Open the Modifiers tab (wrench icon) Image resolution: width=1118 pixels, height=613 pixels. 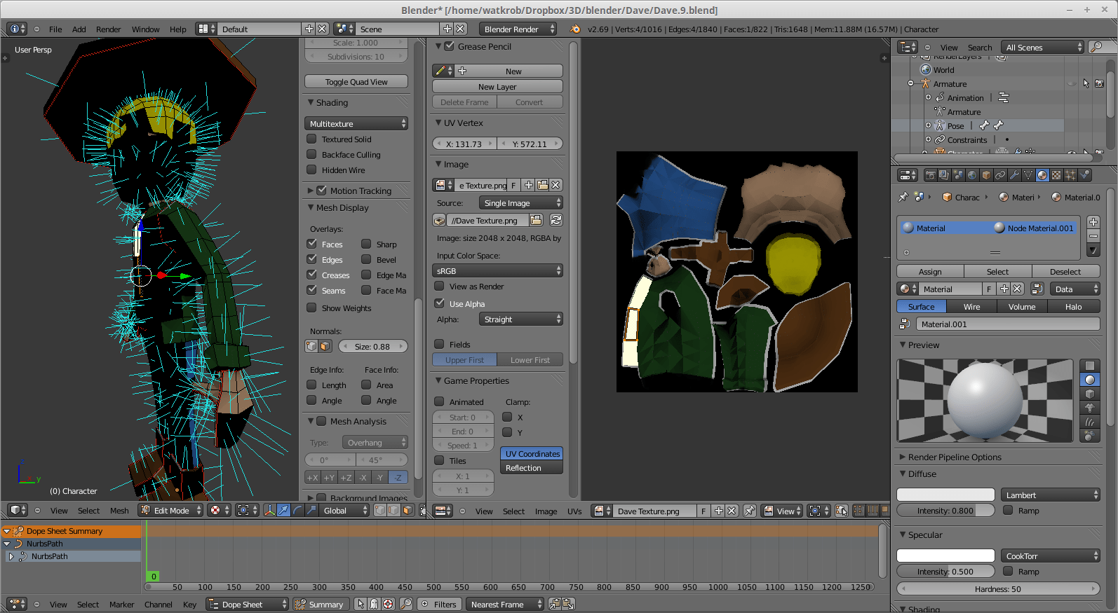(1015, 175)
